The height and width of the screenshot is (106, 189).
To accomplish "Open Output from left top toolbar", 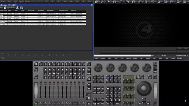I will [15, 2].
